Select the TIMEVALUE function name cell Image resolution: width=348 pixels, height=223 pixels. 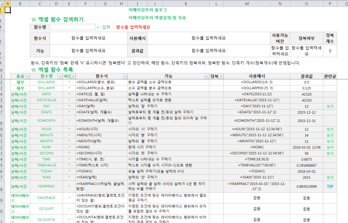[46, 165]
